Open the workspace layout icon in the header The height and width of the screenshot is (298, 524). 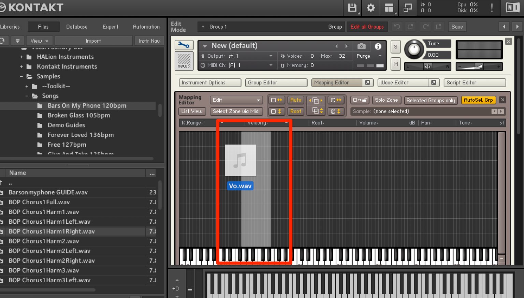click(389, 8)
